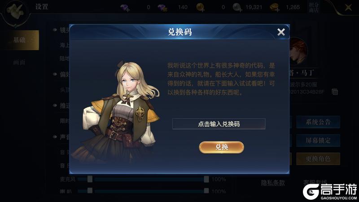Click the gold coin plus icon
The width and height of the screenshot is (359, 202).
(x=200, y=8)
